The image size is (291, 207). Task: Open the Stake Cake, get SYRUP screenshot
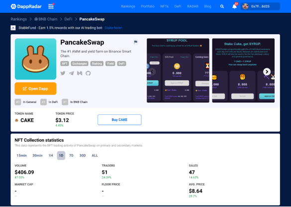[243, 70]
